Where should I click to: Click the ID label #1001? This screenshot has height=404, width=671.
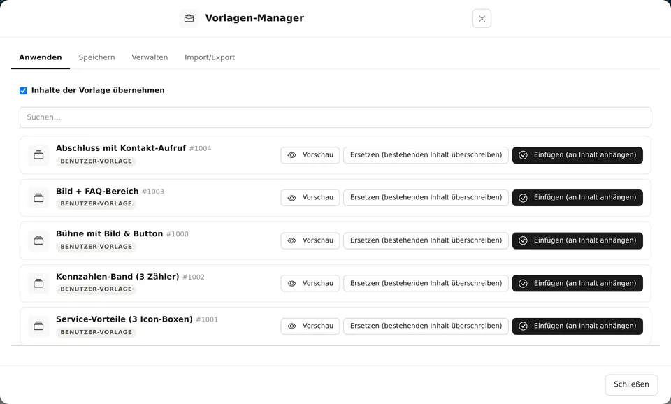[207, 319]
